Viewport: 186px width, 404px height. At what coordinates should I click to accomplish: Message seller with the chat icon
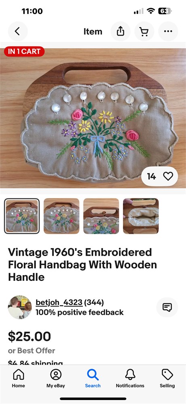pyautogui.click(x=167, y=307)
